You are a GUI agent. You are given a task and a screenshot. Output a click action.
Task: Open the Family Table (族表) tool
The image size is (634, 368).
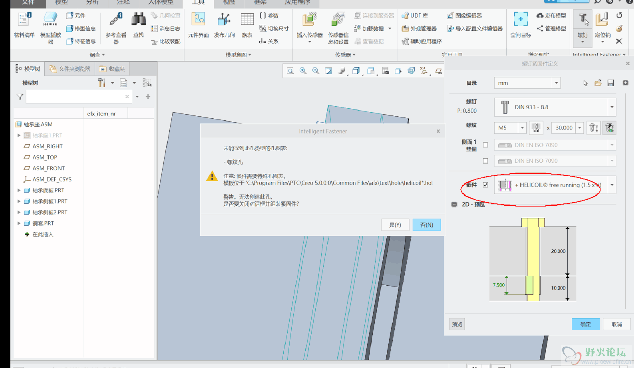pyautogui.click(x=247, y=25)
